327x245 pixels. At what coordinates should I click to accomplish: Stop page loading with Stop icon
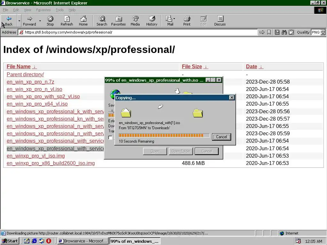pos(50,21)
